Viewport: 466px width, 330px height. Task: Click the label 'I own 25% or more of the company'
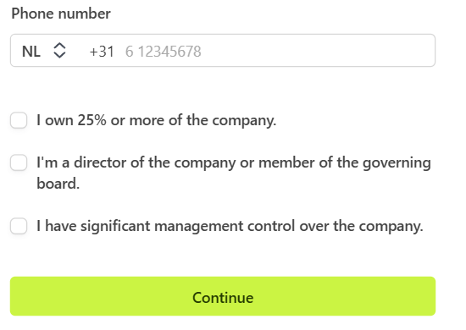point(157,120)
